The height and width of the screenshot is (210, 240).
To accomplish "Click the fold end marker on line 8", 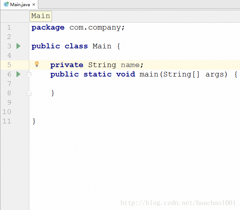I will coord(29,93).
